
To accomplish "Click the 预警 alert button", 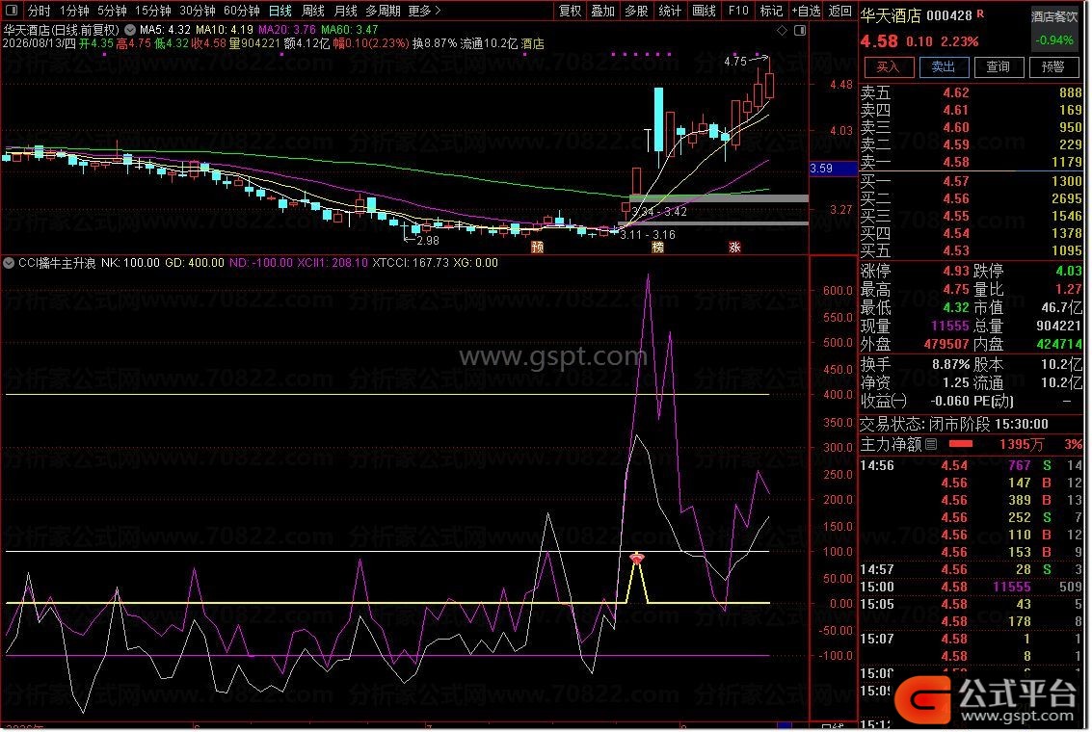I will [1053, 66].
